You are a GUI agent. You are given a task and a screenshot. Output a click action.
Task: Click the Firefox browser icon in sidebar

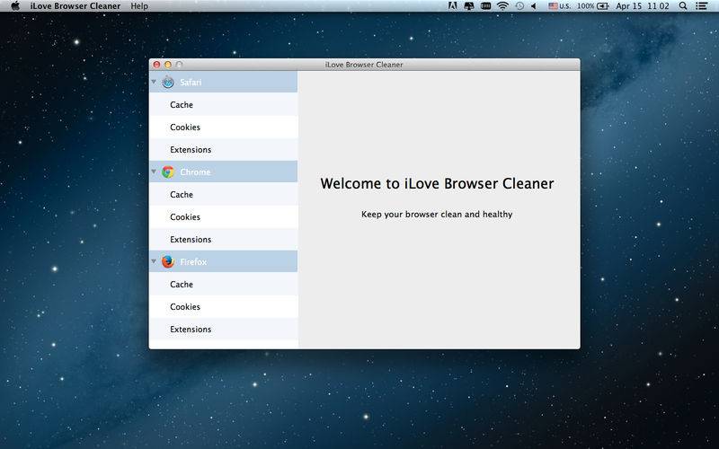pos(168,261)
